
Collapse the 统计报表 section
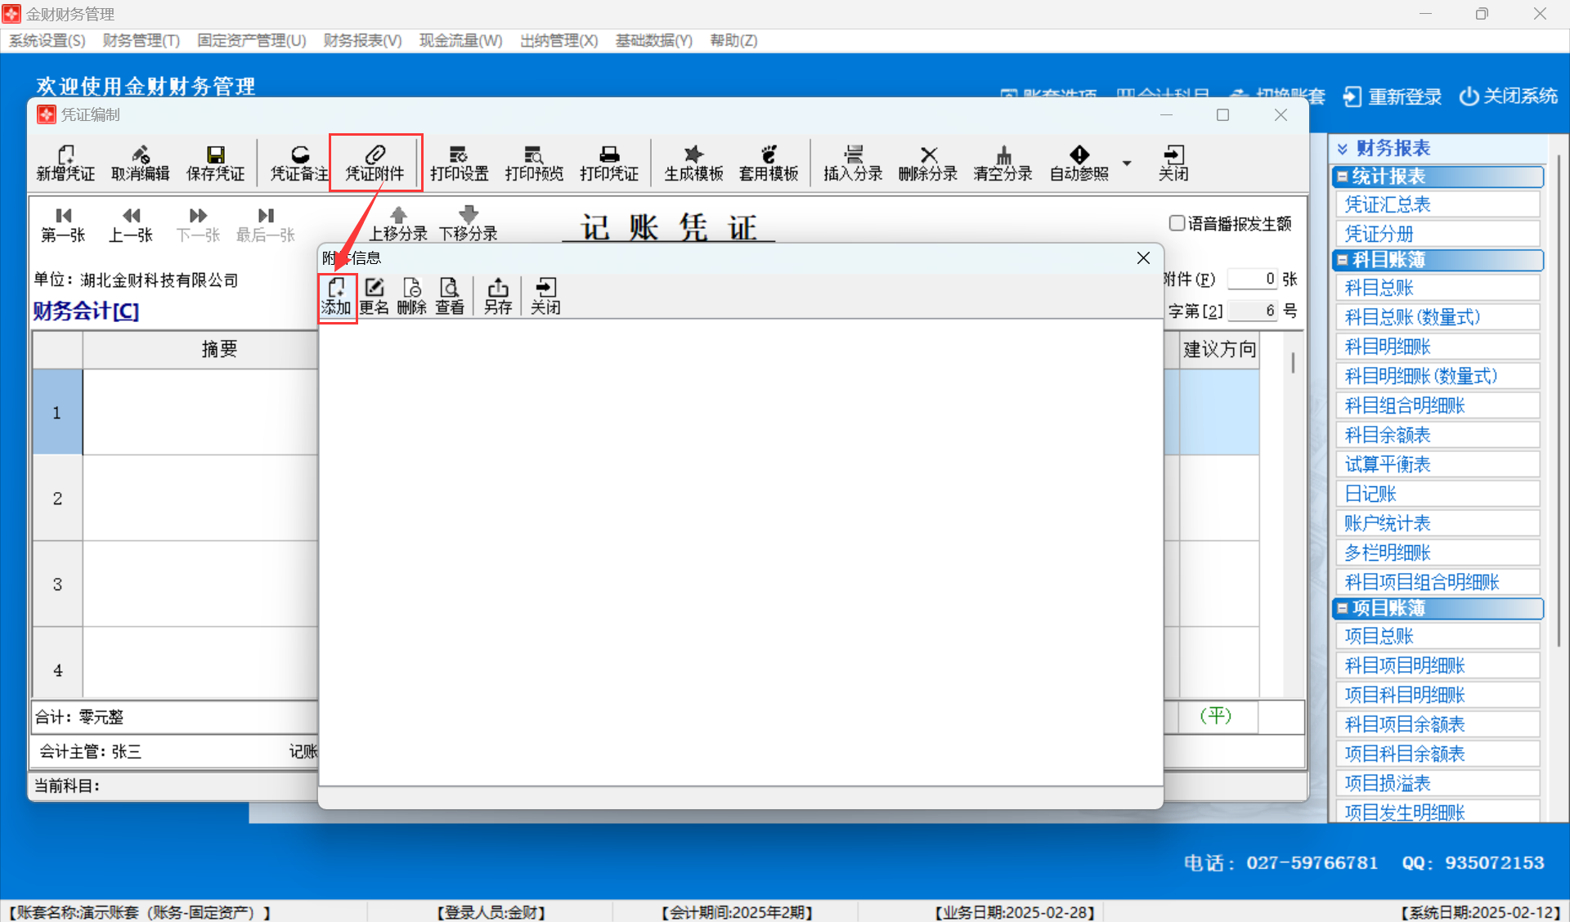point(1342,177)
